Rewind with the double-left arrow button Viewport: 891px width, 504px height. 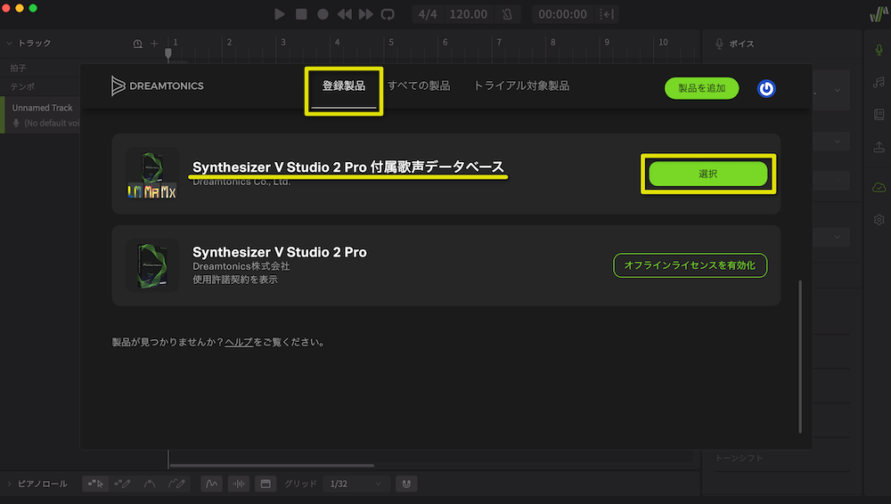tap(344, 14)
